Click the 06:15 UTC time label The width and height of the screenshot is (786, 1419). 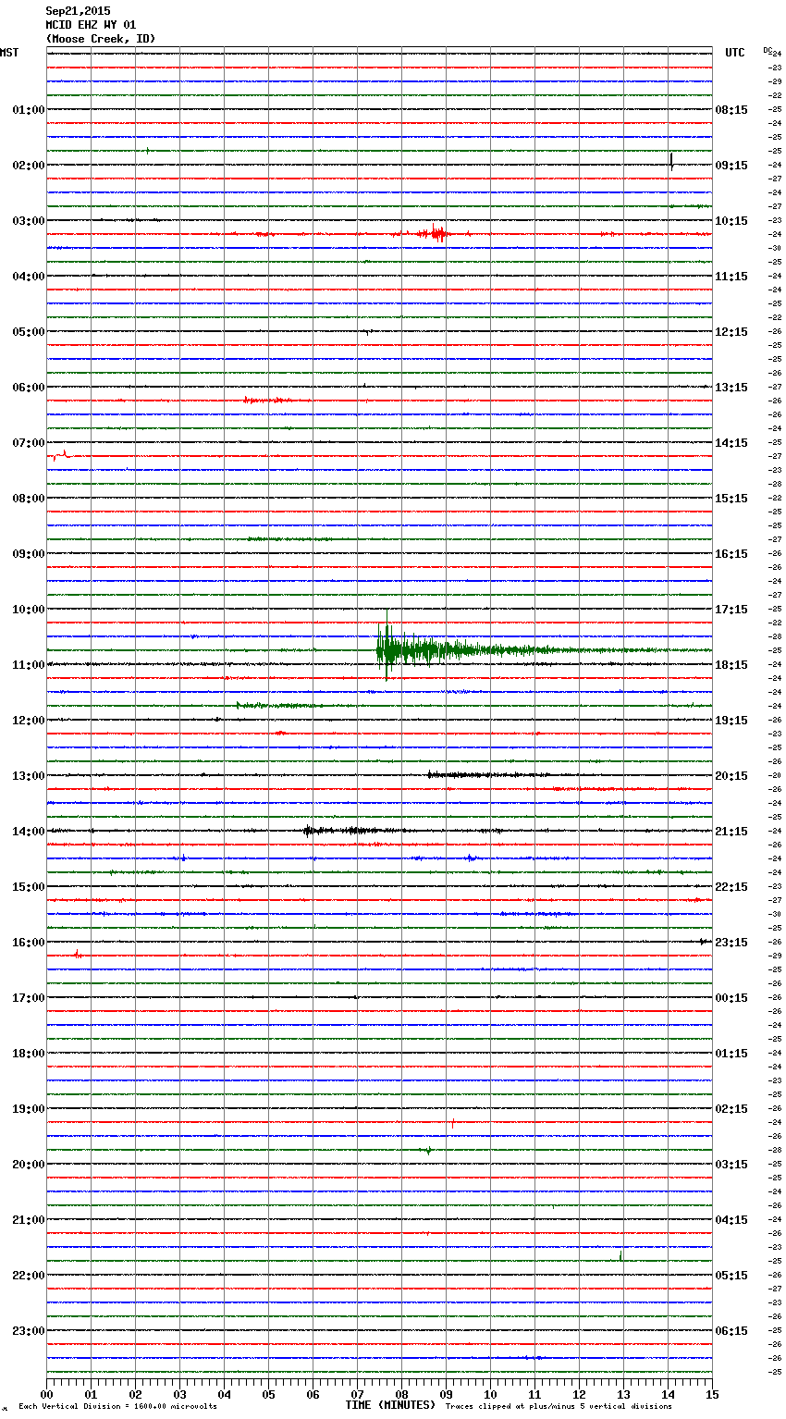click(x=731, y=1331)
